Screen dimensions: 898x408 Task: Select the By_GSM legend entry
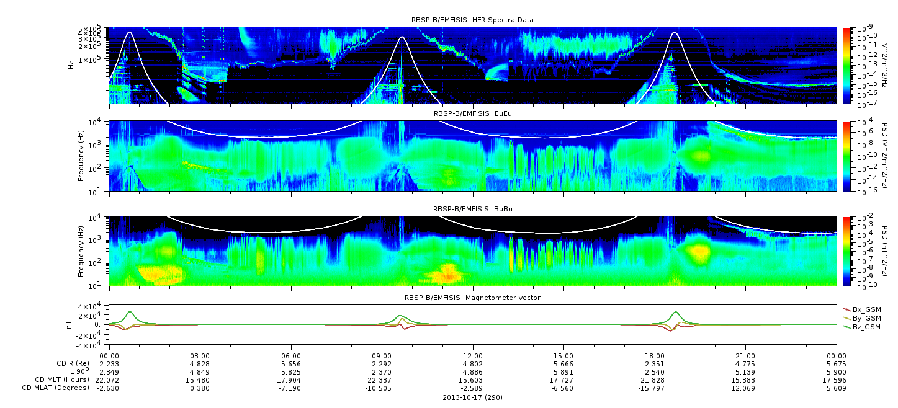tap(861, 317)
